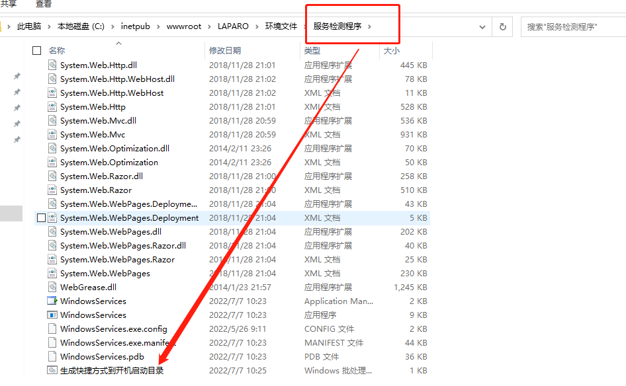Viewport: 626px width, 386px height.
Task: Click the System.Web.Razor XML document icon
Action: 52,190
